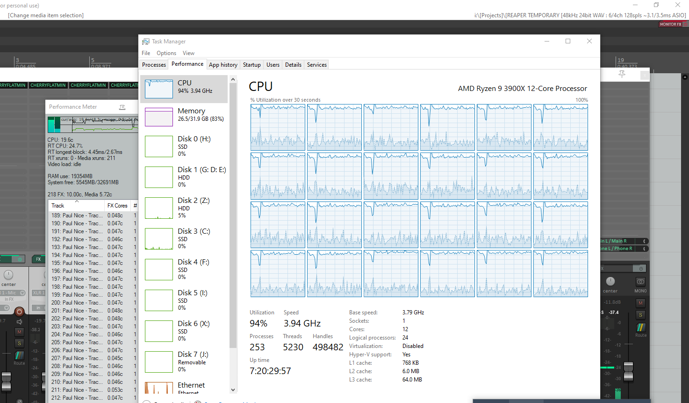
Task: Click the Task Manager sidebar scrollbar thumb
Action: (233, 216)
